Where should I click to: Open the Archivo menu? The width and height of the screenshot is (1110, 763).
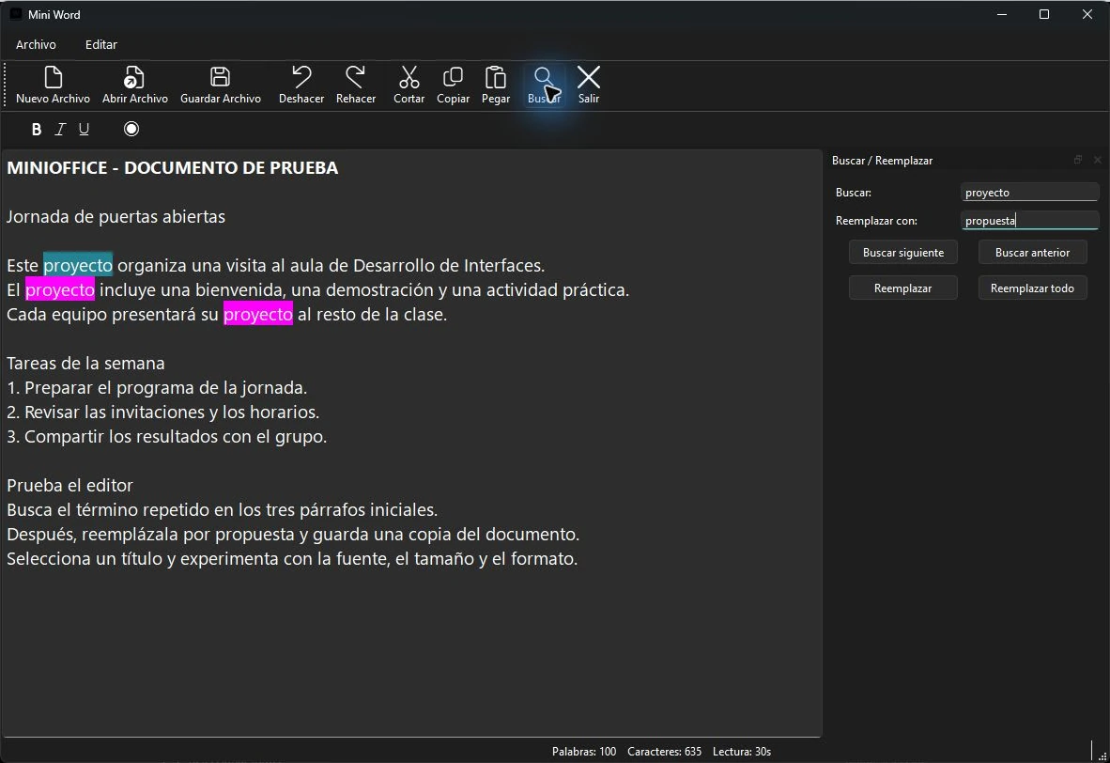[x=36, y=44]
